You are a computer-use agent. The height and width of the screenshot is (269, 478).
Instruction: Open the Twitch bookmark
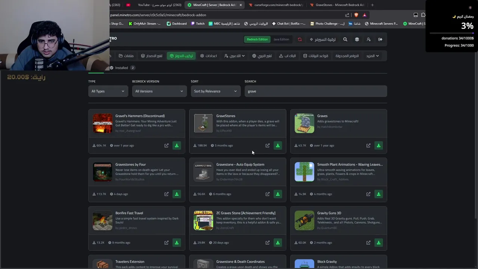click(x=197, y=24)
